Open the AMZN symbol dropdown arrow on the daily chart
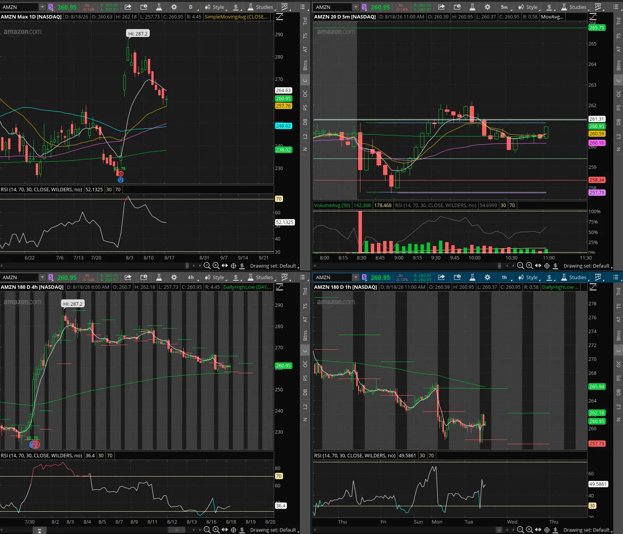 point(42,7)
